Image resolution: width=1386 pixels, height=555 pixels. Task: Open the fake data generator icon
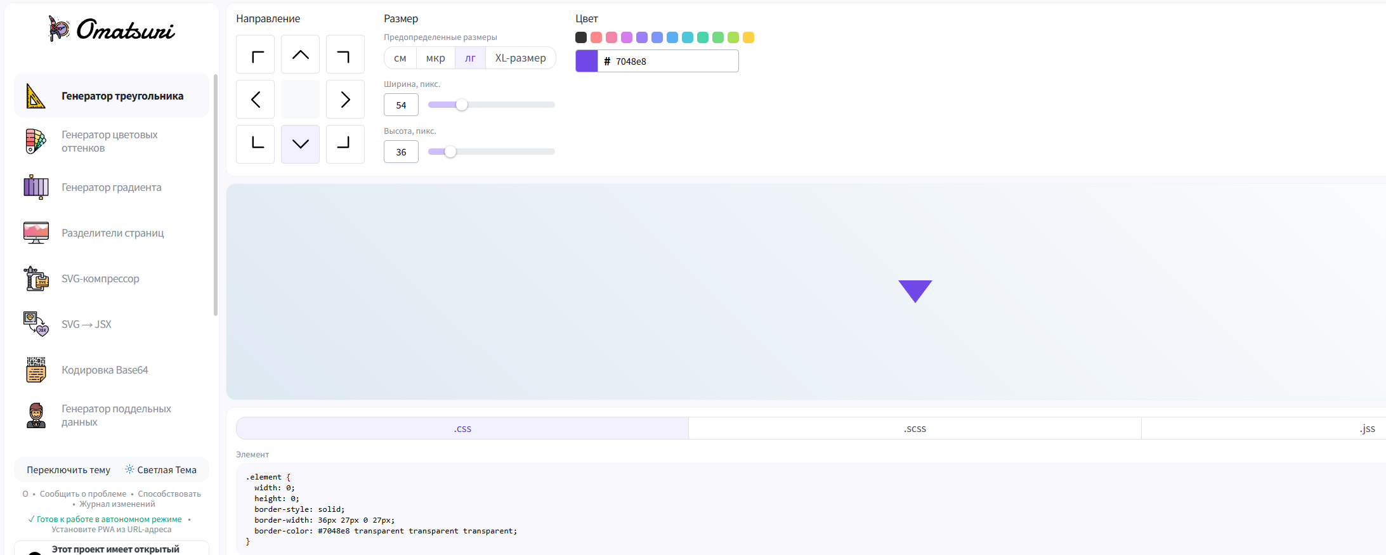[36, 415]
